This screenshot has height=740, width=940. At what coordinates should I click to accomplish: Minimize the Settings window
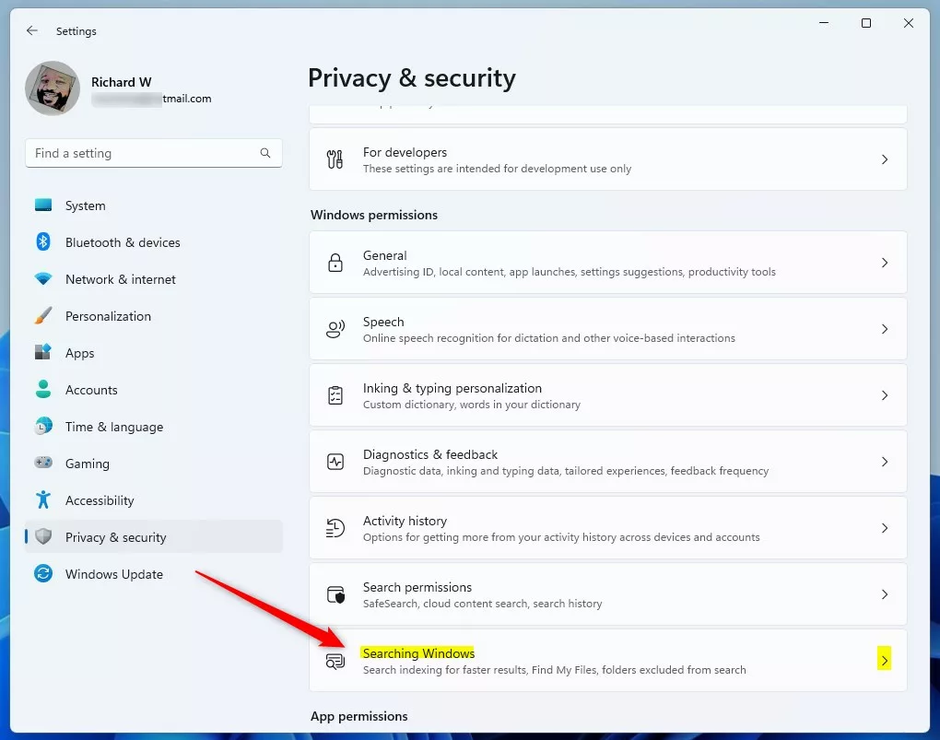tap(824, 23)
